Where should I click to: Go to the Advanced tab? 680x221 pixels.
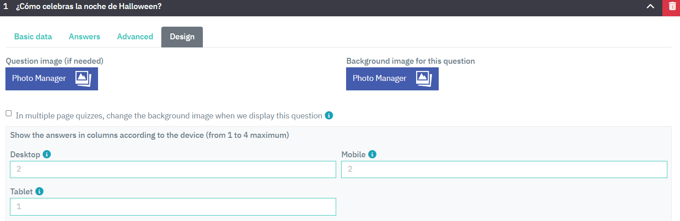(135, 37)
